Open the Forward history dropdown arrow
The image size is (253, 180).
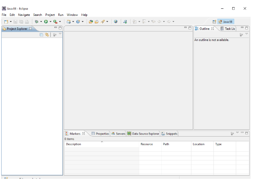pos(173,22)
